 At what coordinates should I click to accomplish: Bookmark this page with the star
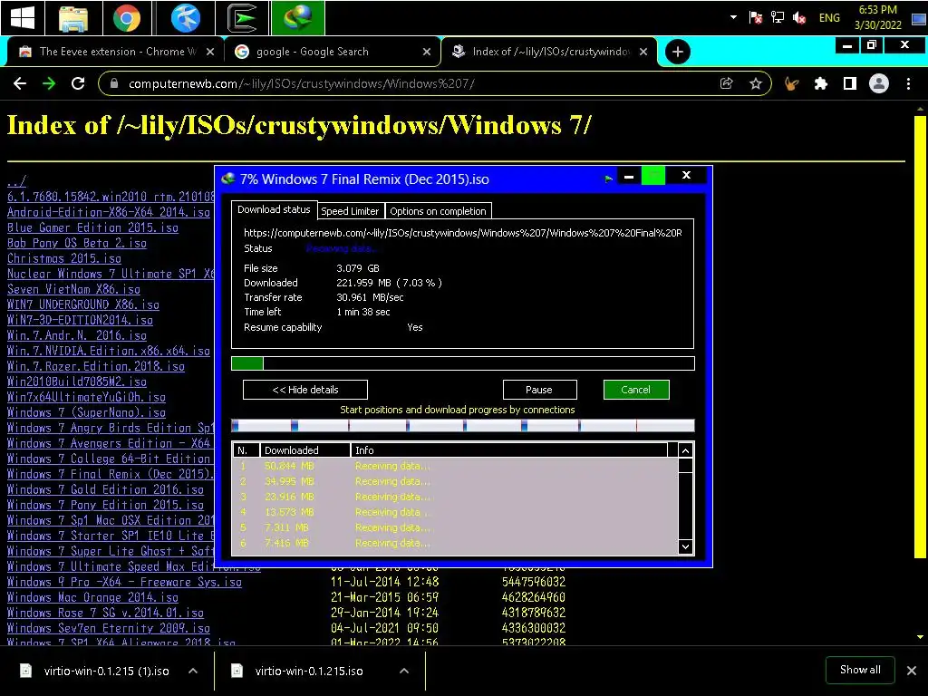(x=755, y=83)
